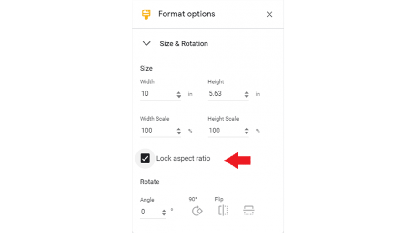The width and height of the screenshot is (415, 233).
Task: Click the Lock aspect ratio label text
Action: 183,158
